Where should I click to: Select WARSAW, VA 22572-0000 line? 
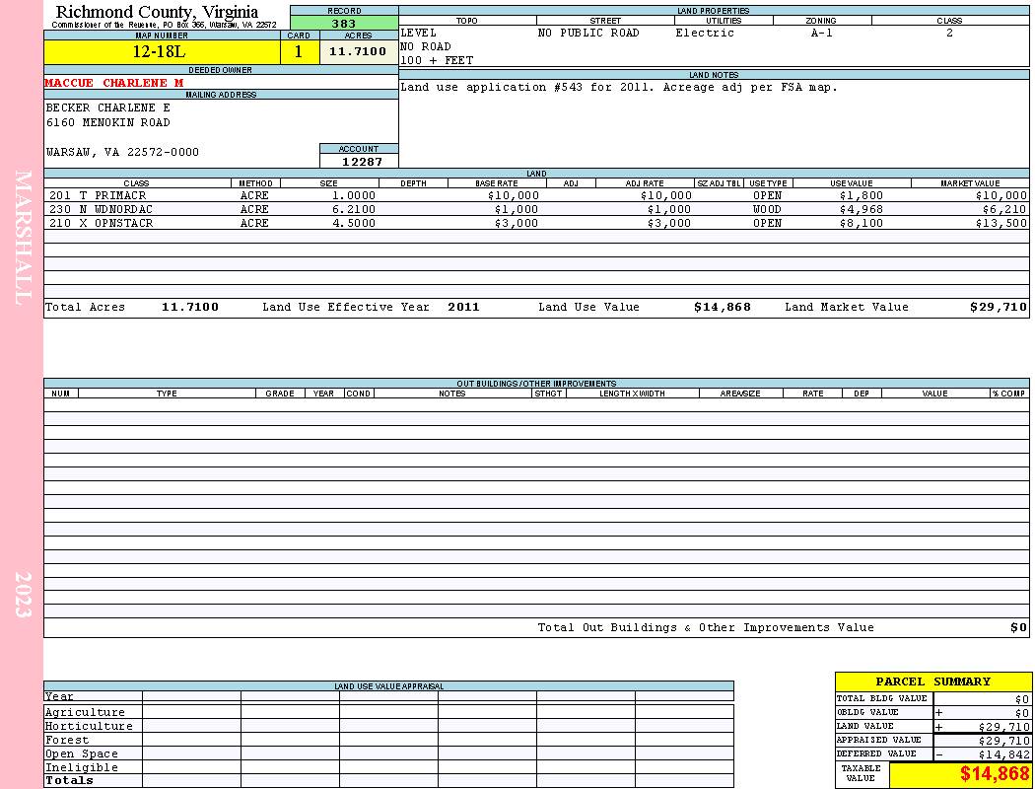pos(122,153)
